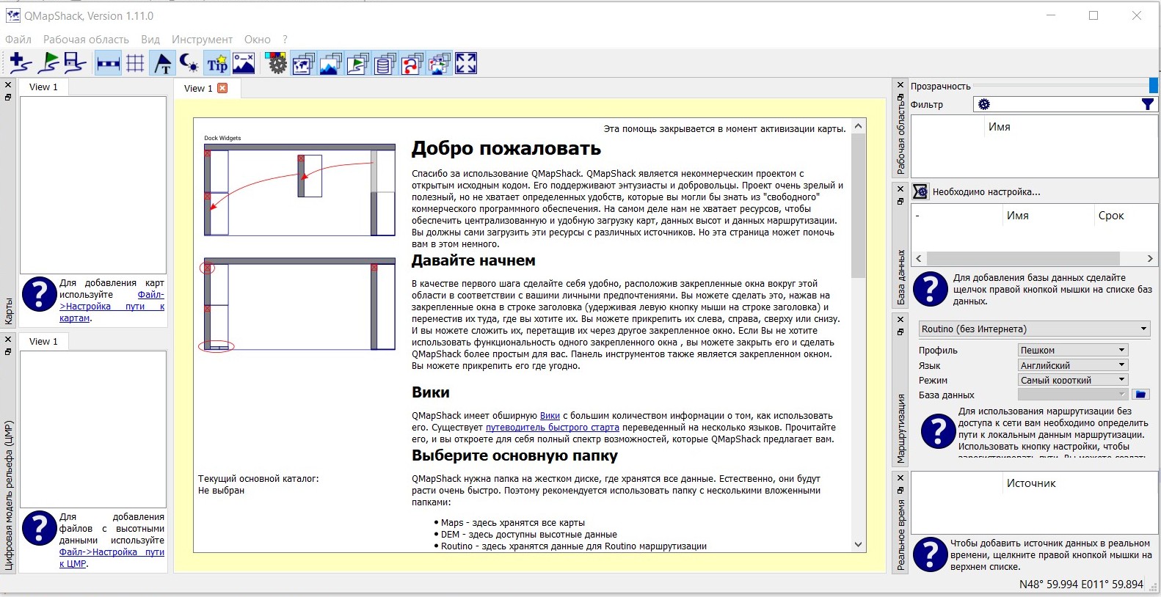
Task: Toggle night/day mode
Action: coord(189,64)
